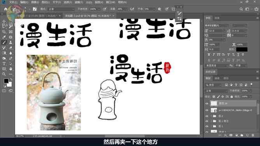The width and height of the screenshot is (260, 146).
Task: Select the Horizontal Type tool
Action: [x=4, y=63]
